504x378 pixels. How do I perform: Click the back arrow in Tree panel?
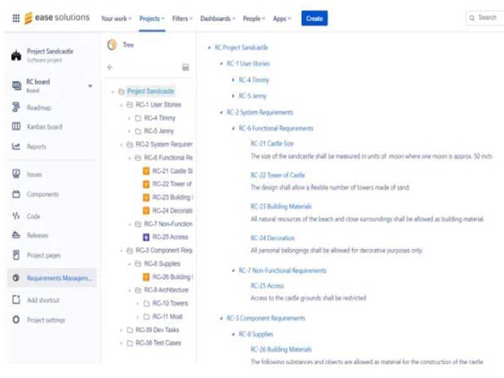tap(110, 67)
